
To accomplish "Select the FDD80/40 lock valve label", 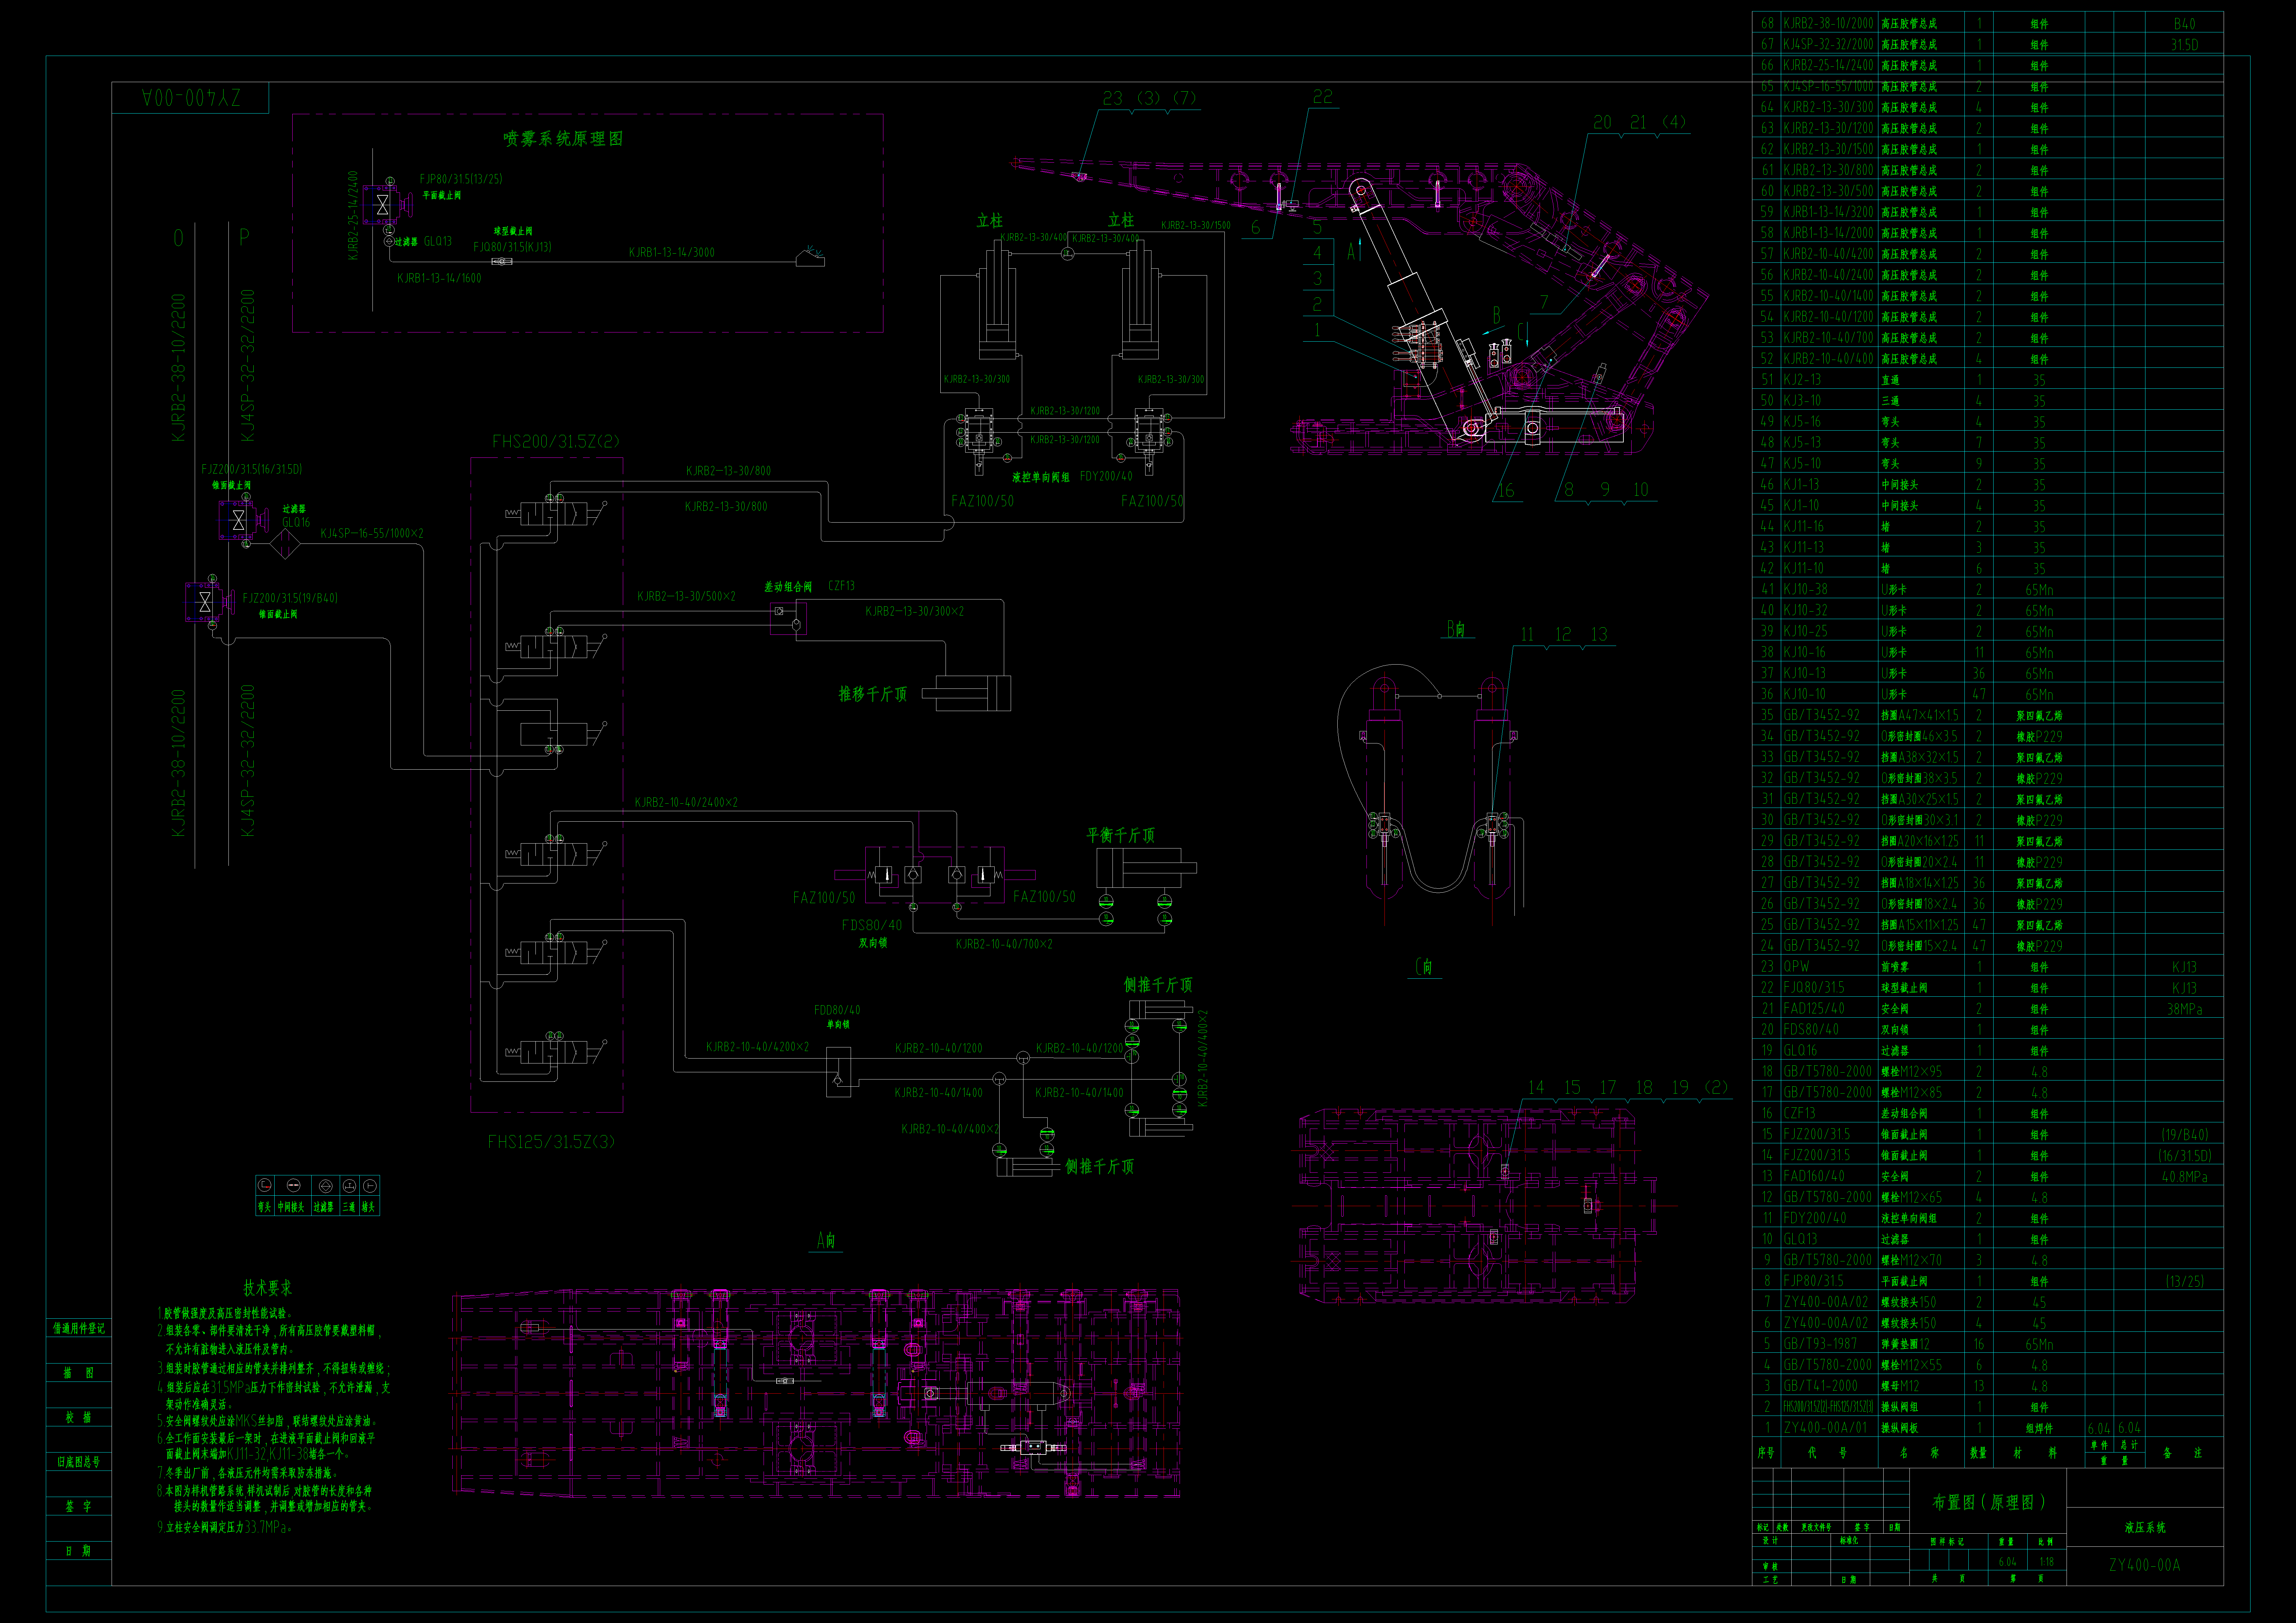I will click(x=837, y=1010).
